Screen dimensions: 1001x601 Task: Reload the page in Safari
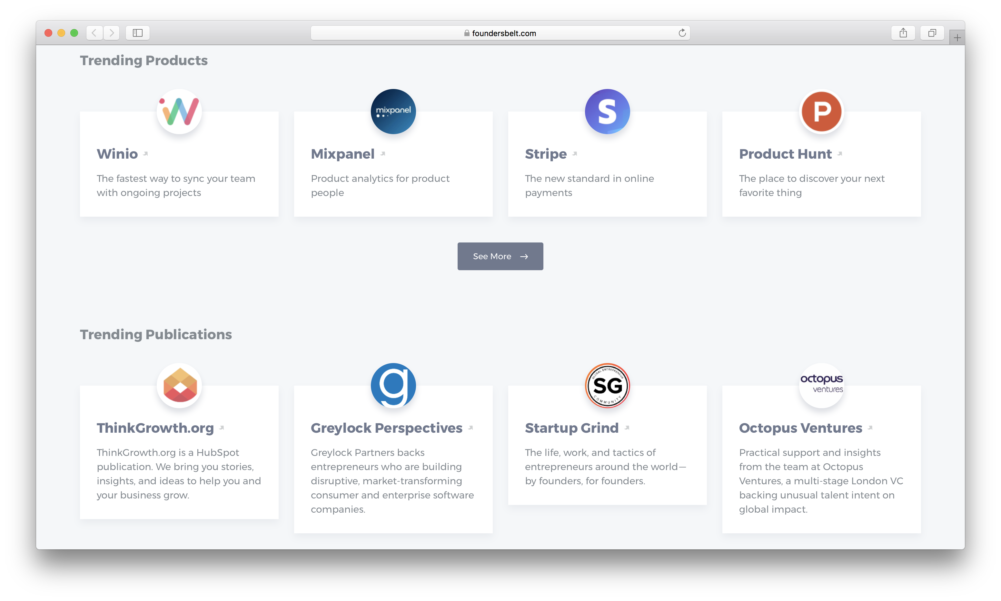click(682, 33)
